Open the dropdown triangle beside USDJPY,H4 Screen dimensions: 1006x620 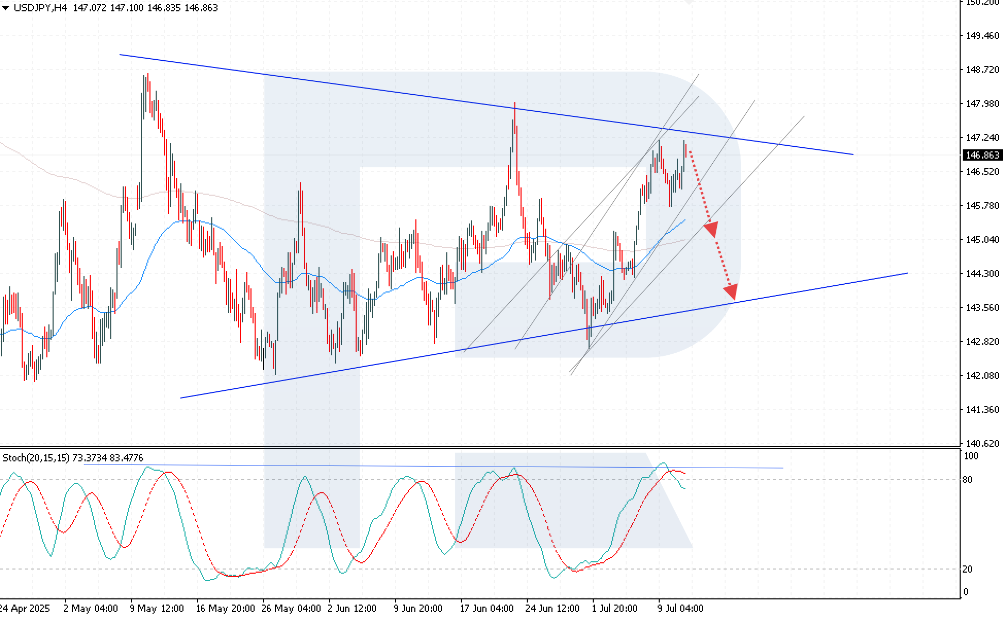point(6,8)
